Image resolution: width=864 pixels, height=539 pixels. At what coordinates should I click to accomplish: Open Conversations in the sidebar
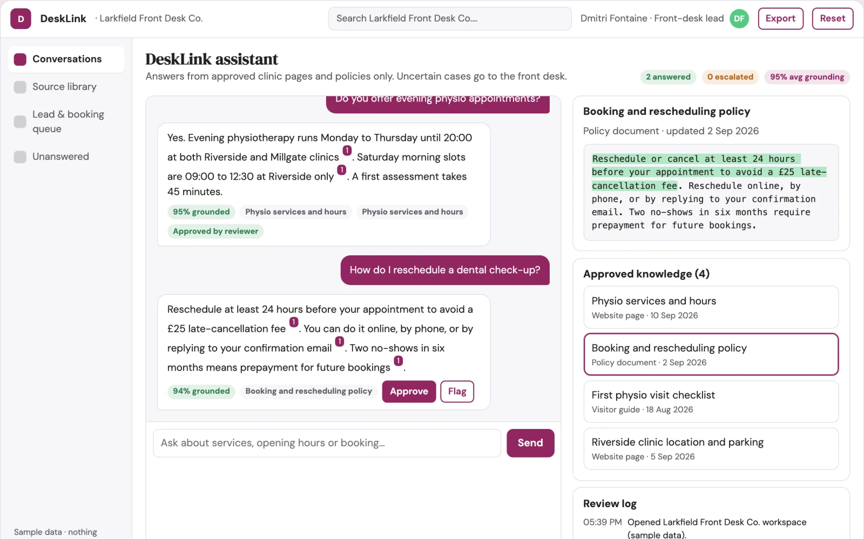pos(66,59)
